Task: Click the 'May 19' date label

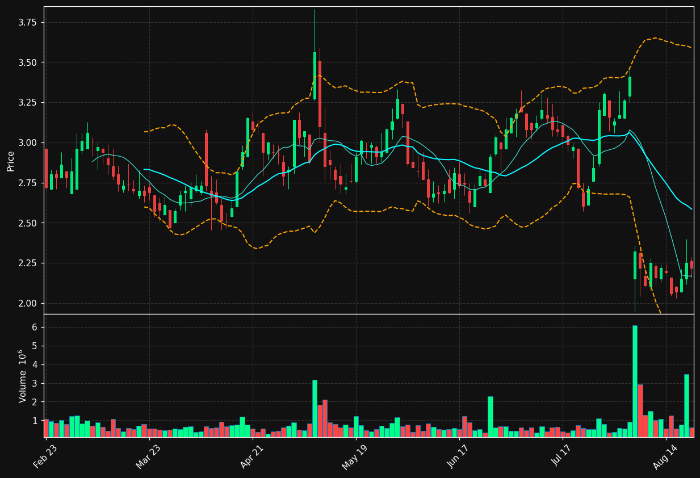Action: click(355, 457)
